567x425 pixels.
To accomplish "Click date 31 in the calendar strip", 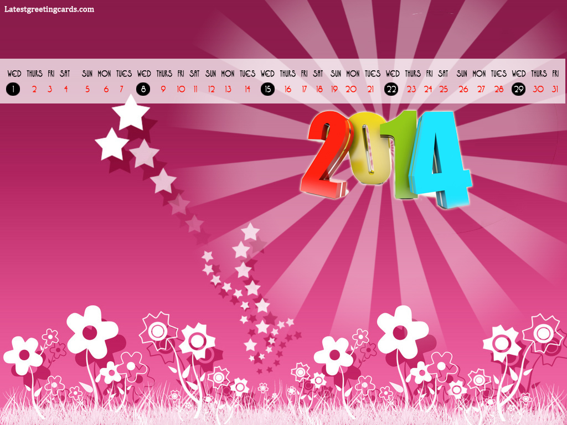I will point(555,89).
